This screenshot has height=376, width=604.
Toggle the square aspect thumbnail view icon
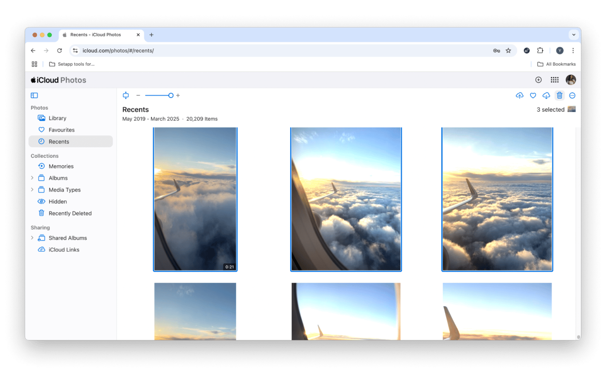125,95
